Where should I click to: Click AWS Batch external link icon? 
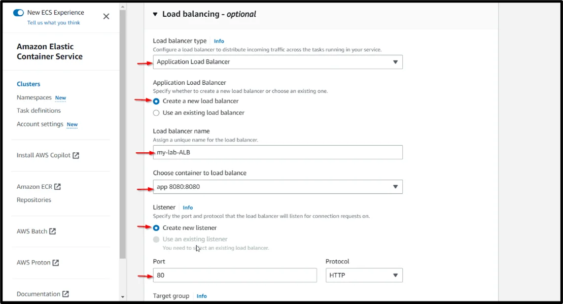pos(53,231)
